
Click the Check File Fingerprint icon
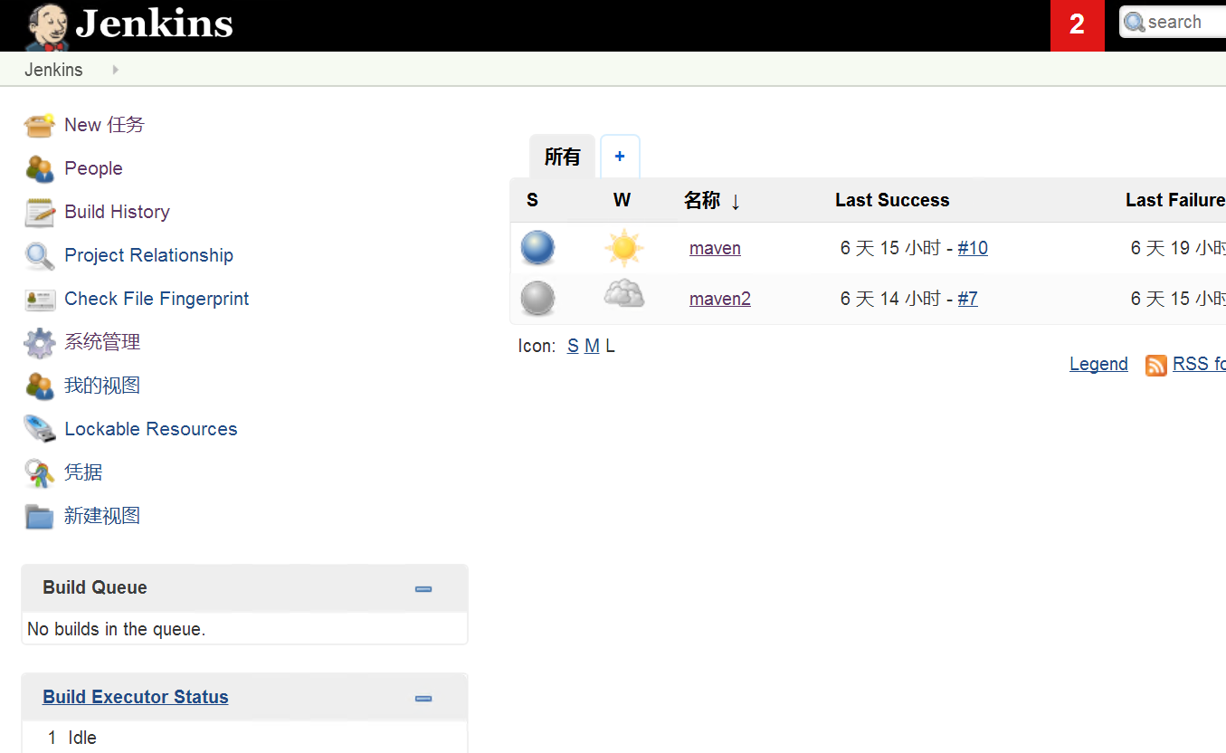(39, 299)
